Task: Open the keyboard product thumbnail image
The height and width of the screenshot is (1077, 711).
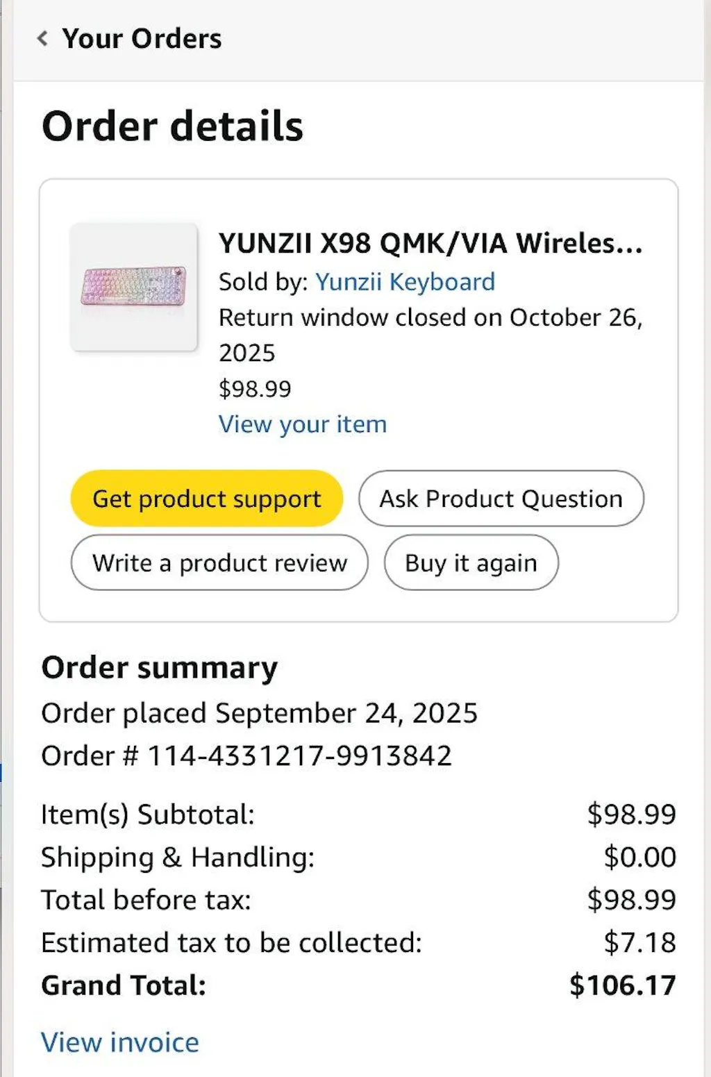Action: [x=134, y=286]
